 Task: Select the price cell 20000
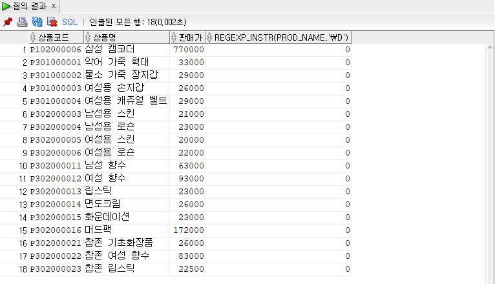pyautogui.click(x=187, y=140)
